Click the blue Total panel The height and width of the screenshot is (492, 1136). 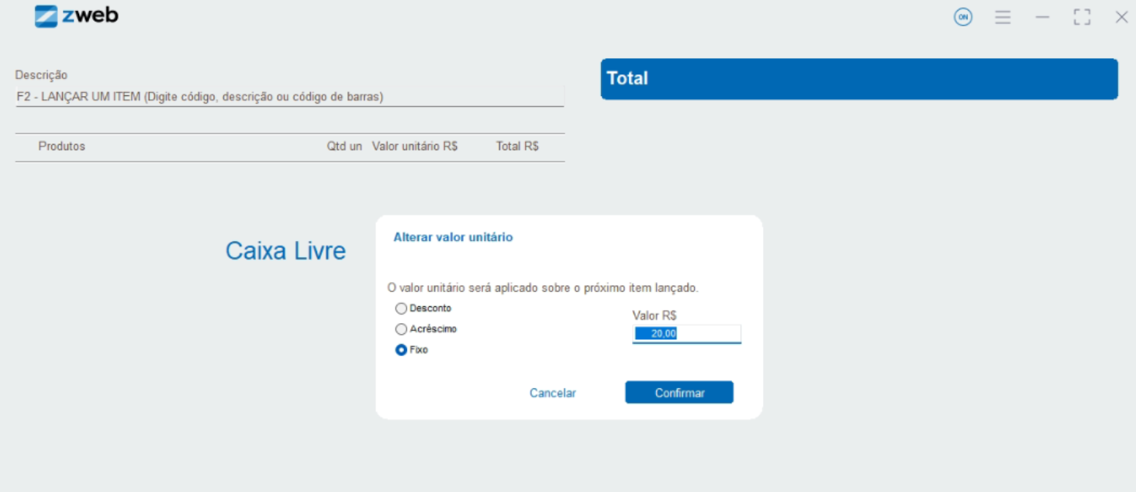click(x=858, y=79)
